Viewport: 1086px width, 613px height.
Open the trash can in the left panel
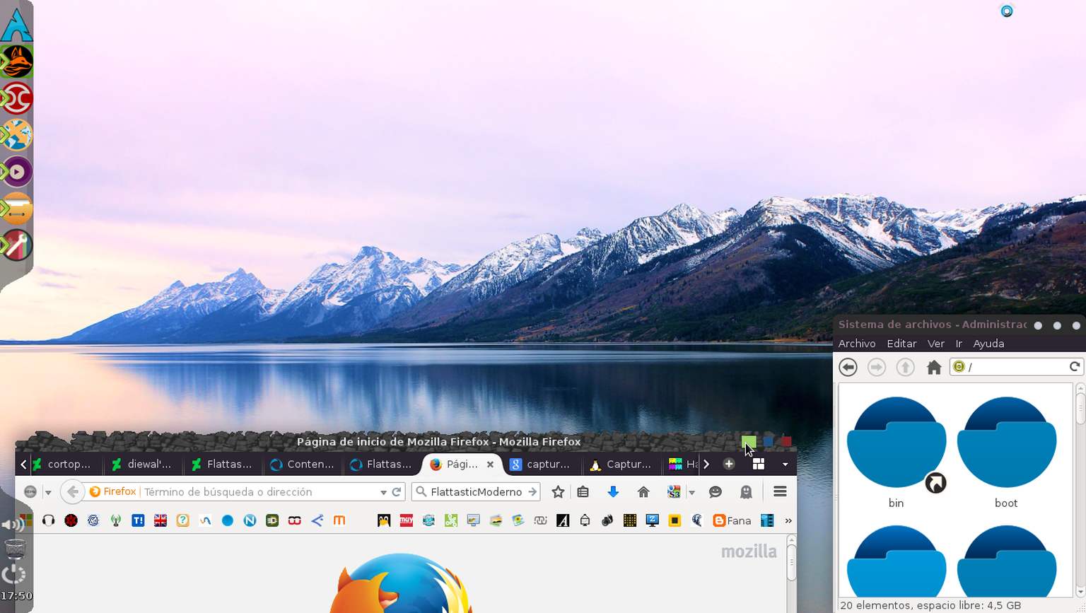14,548
